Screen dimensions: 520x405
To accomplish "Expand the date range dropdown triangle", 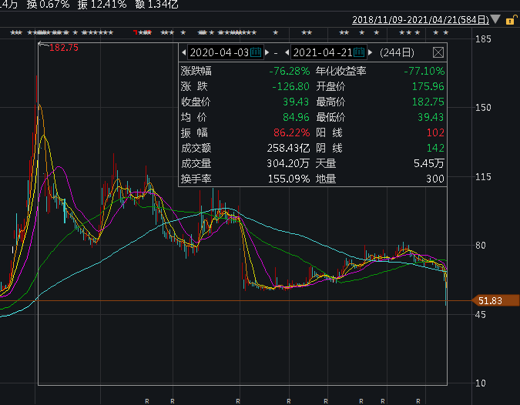I will (x=494, y=18).
